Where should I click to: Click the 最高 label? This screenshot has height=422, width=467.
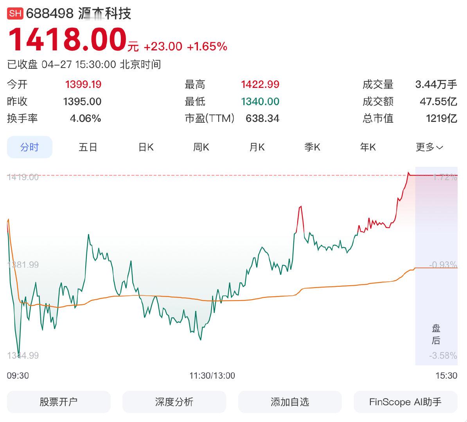[x=195, y=84]
